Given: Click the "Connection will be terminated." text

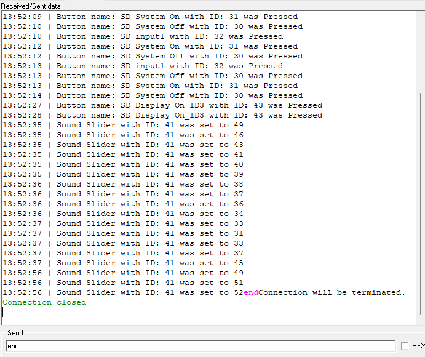Looking at the screenshot, I should pyautogui.click(x=332, y=292).
